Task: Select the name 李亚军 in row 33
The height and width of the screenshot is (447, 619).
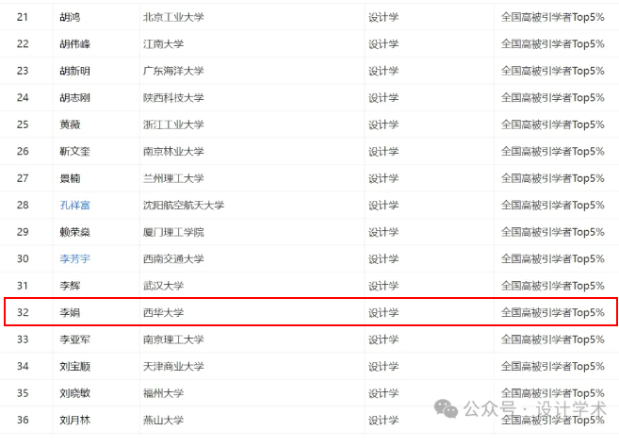Action: (x=74, y=339)
